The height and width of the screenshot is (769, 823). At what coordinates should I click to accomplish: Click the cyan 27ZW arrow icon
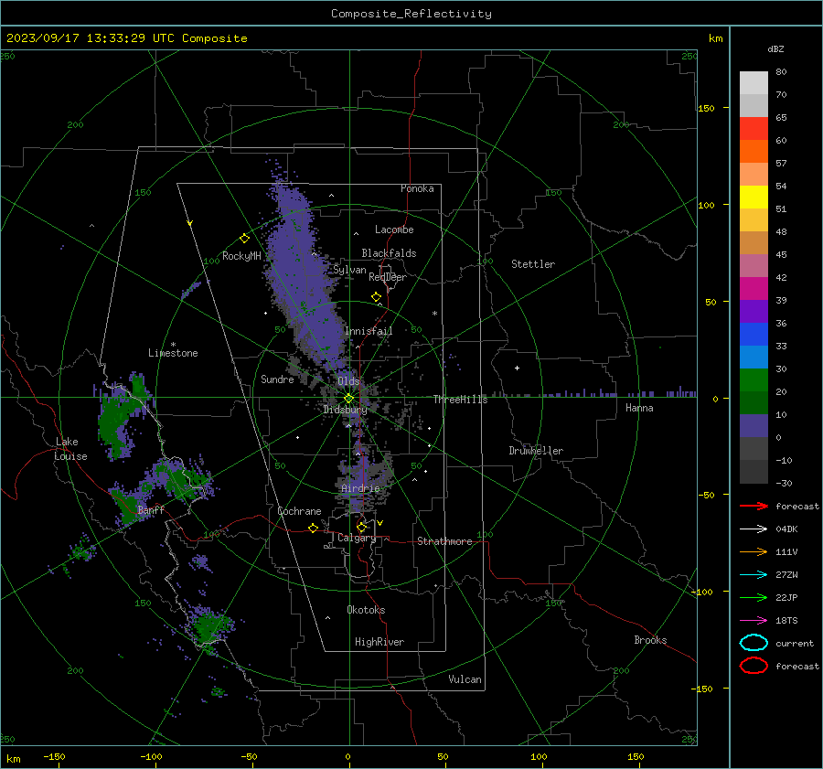(754, 575)
